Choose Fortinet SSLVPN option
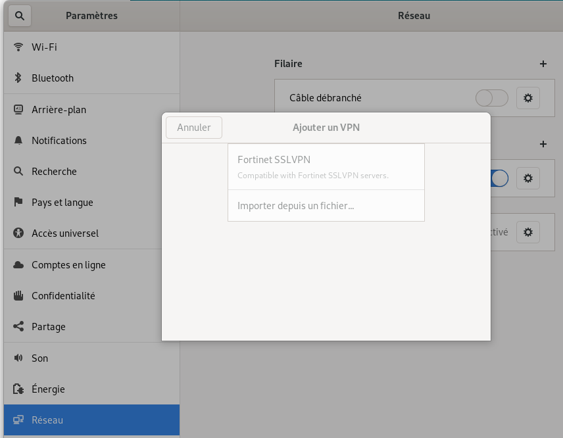 click(326, 167)
